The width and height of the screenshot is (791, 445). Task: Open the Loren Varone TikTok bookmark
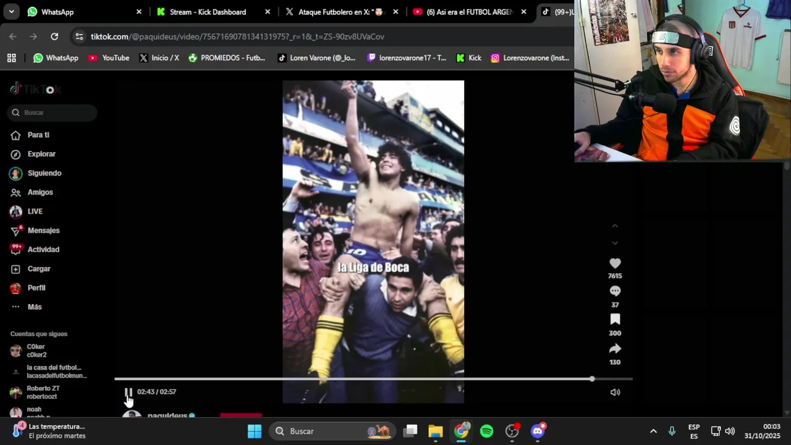316,58
